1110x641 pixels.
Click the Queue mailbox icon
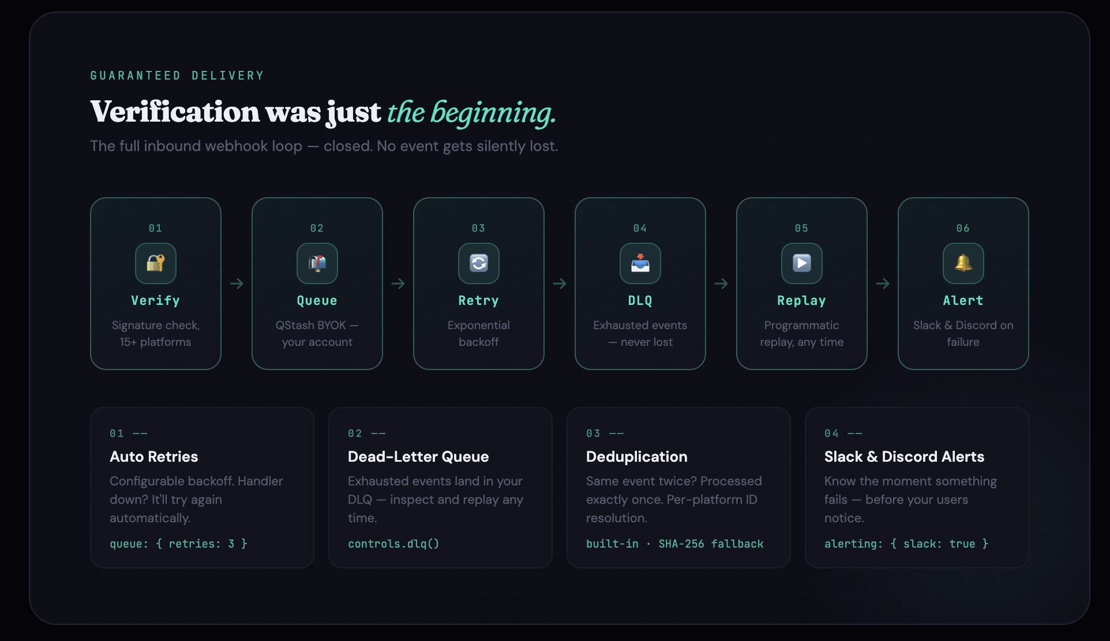click(317, 263)
